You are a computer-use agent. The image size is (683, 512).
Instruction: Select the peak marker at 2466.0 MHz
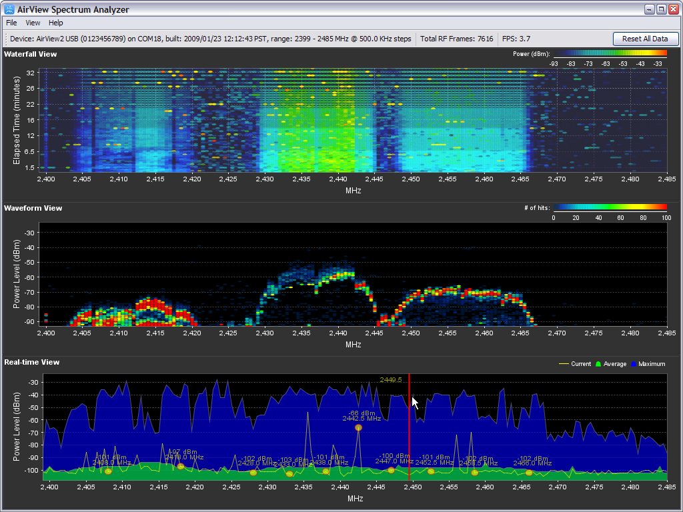pyautogui.click(x=529, y=473)
